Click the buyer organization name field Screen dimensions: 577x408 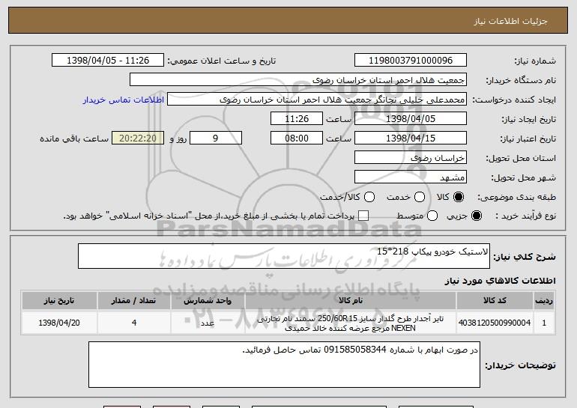pyautogui.click(x=298, y=80)
